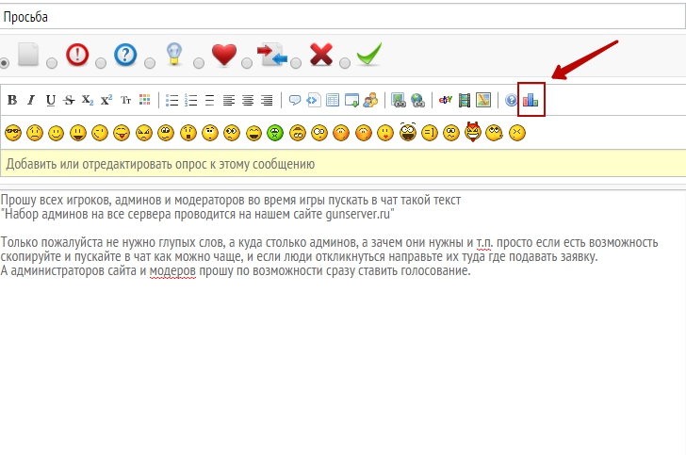This screenshot has width=686, height=455.
Task: Select the radio button for heart icon
Action: point(198,63)
